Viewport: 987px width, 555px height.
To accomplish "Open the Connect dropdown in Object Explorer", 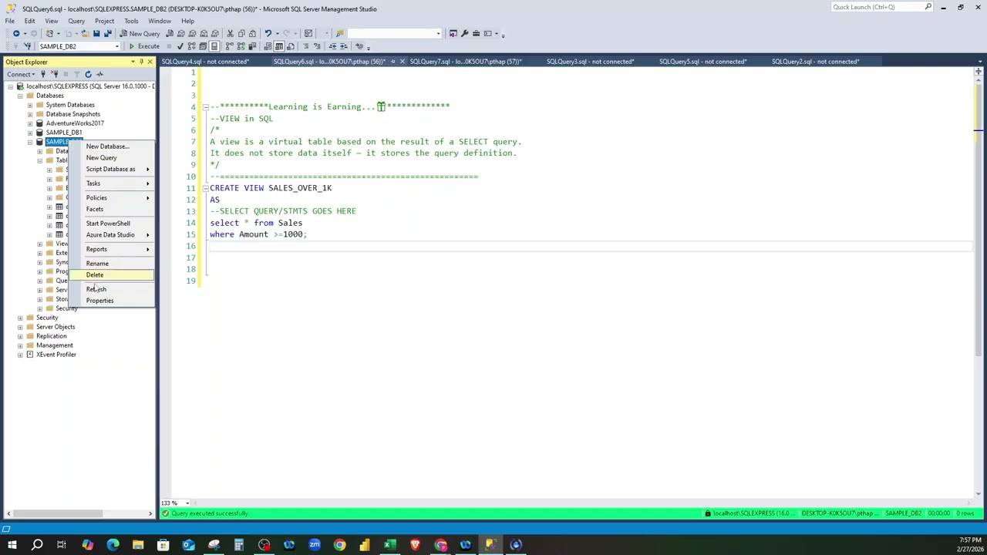I will click(x=22, y=74).
